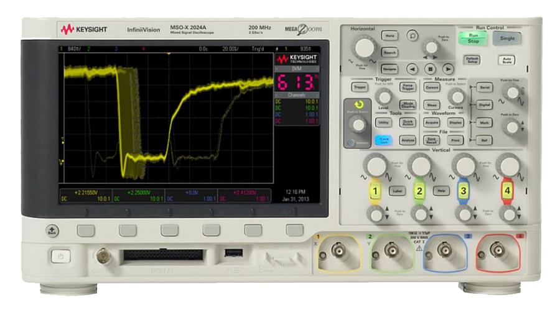Tap the Back key beside softkeys

52,231
